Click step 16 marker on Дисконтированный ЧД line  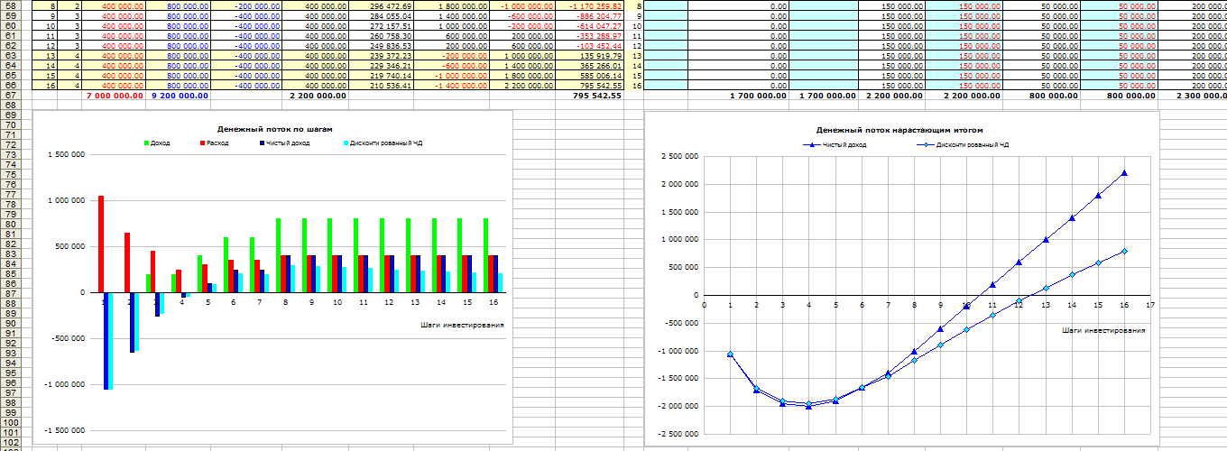pos(1124,251)
